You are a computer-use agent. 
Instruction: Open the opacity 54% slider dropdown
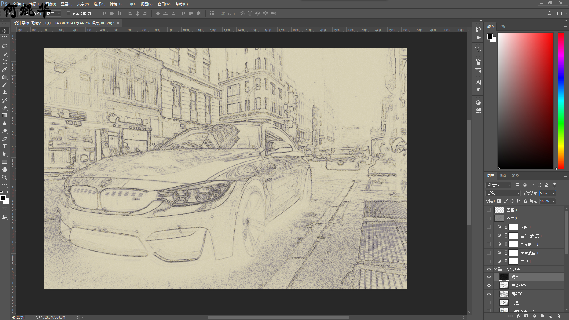pyautogui.click(x=553, y=193)
